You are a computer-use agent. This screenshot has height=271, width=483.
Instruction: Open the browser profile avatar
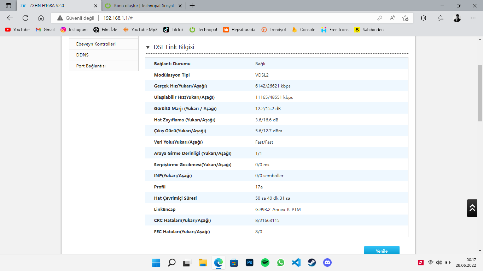(457, 18)
